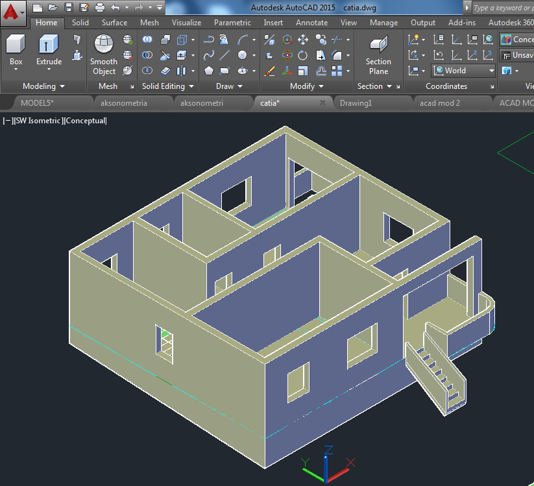This screenshot has height=486, width=534.
Task: Set UCS Z-Axis Vector
Action: coord(472,55)
